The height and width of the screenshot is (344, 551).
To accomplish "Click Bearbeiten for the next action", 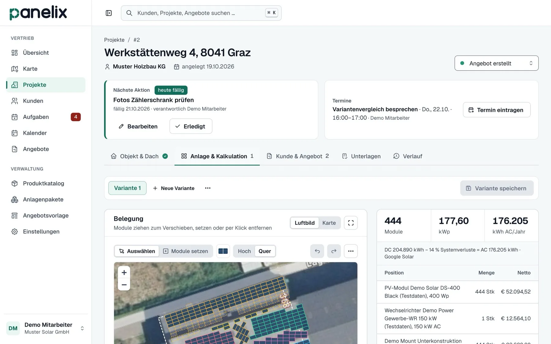I will pos(138,126).
